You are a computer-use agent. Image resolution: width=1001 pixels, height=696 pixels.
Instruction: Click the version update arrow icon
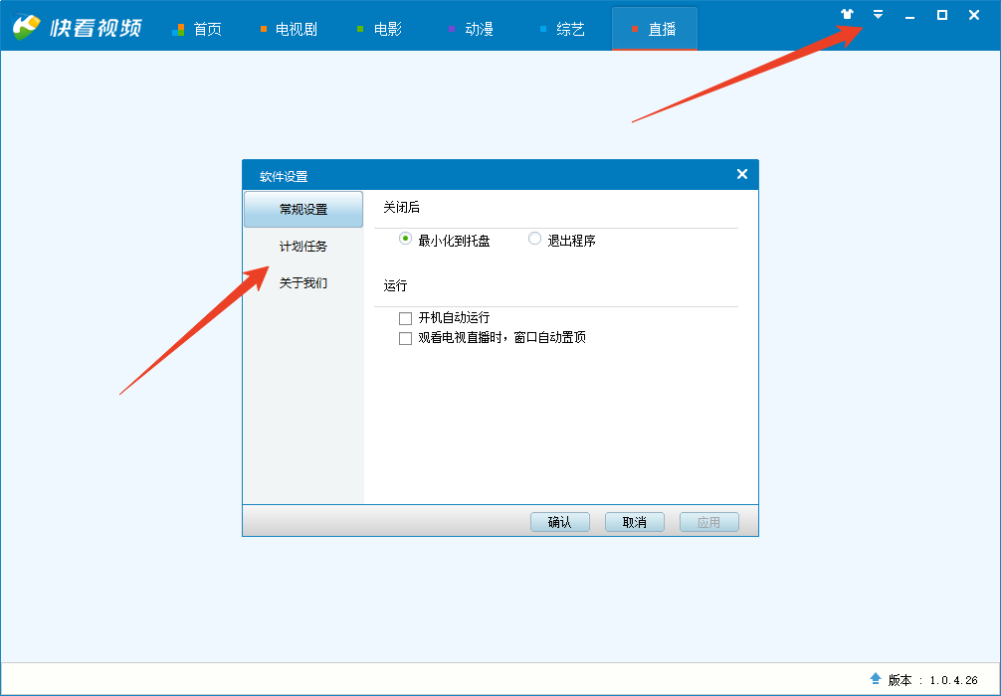(876, 678)
